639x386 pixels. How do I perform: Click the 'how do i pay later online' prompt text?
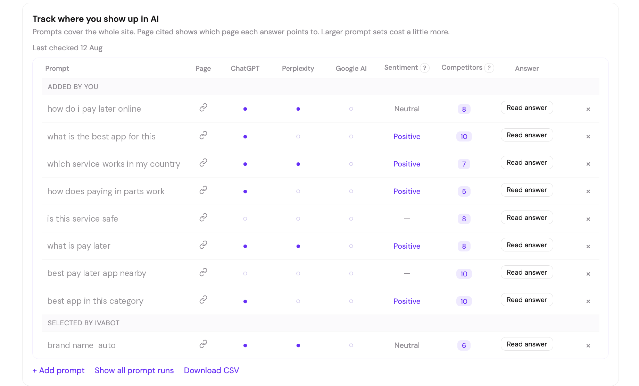pos(94,109)
